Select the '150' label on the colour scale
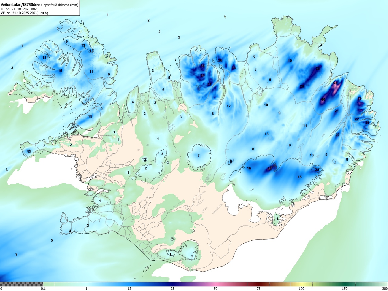The image size is (388, 291). click(x=345, y=289)
